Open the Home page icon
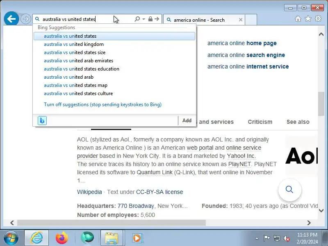 click(298, 19)
